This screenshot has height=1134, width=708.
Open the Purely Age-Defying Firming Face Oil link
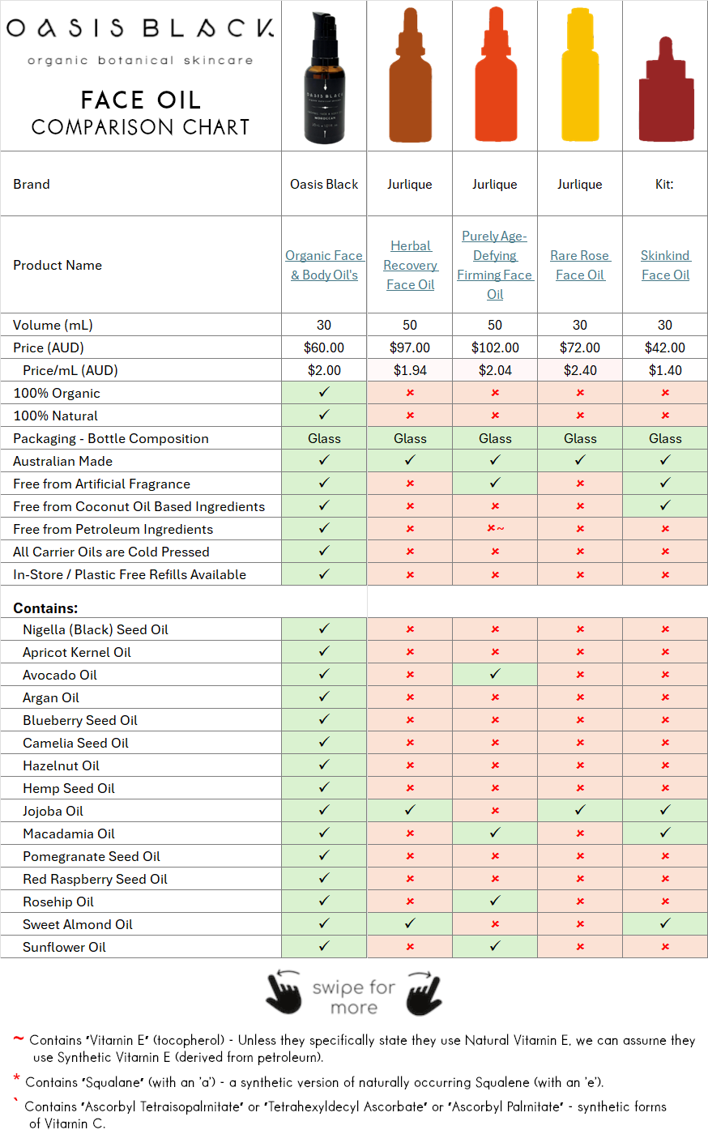494,265
